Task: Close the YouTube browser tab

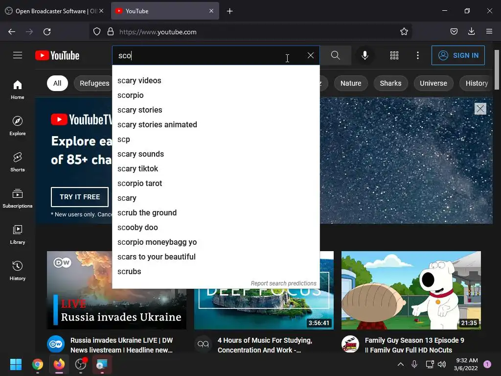Action: (211, 11)
